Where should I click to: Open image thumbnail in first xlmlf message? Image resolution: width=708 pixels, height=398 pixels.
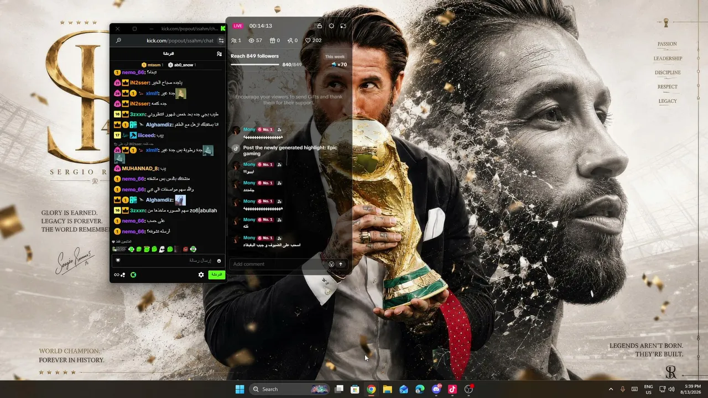coord(181,93)
